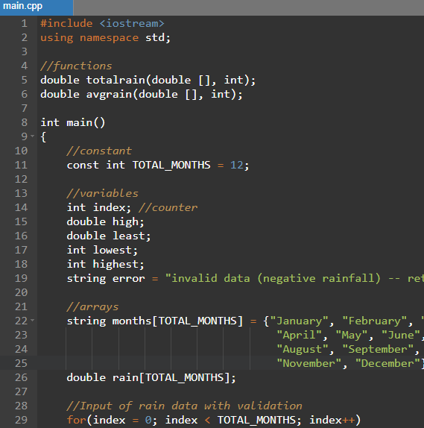Click the "December" string literal
424x428 pixels.
pyautogui.click(x=387, y=364)
